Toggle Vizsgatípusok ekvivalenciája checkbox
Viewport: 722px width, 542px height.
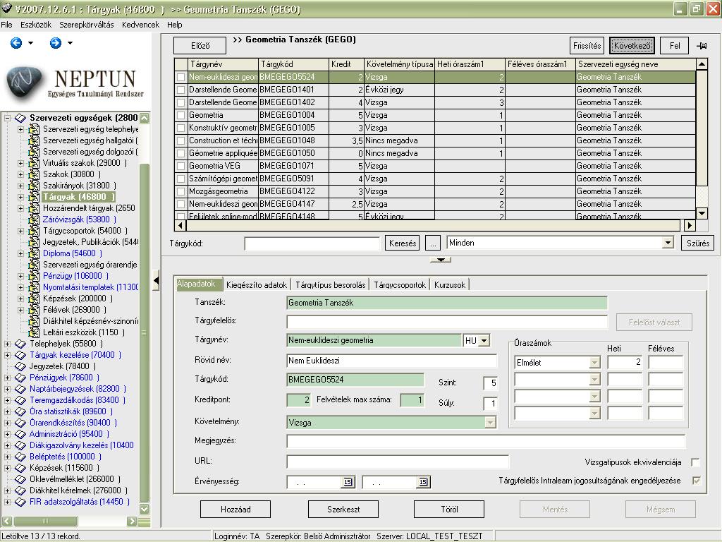(x=695, y=462)
